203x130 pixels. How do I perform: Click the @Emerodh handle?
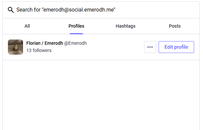click(x=75, y=43)
